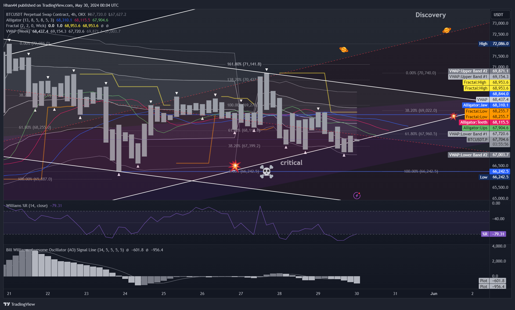
Task: Click the Discovery text annotation
Action: click(x=431, y=15)
